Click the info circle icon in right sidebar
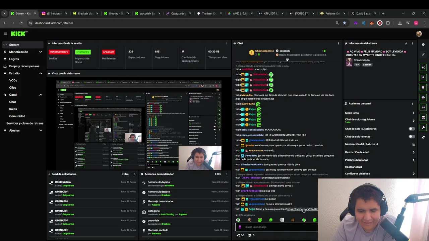 pyautogui.click(x=423, y=45)
